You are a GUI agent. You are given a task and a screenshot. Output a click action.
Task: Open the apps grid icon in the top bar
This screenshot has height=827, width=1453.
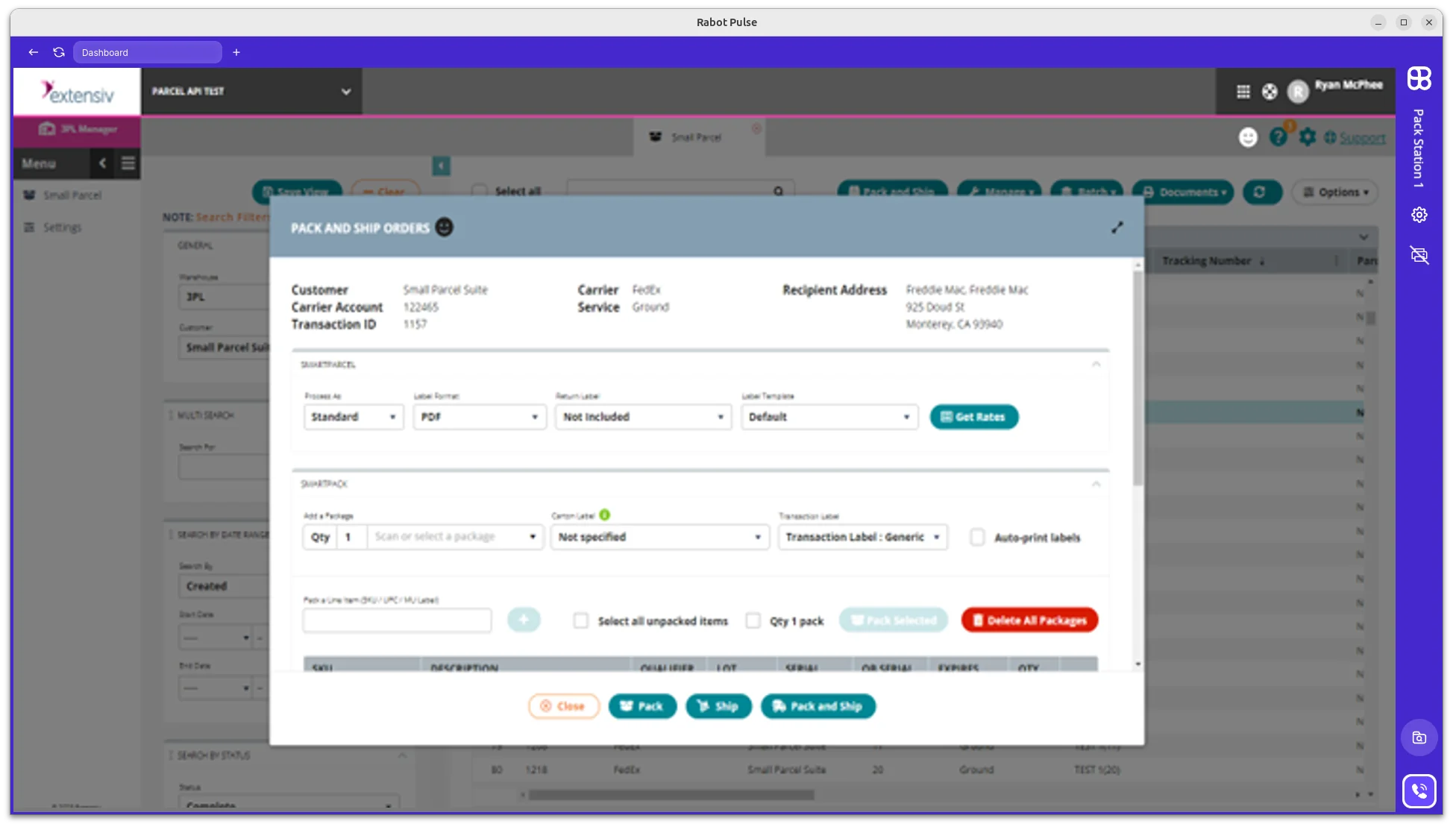click(1243, 91)
